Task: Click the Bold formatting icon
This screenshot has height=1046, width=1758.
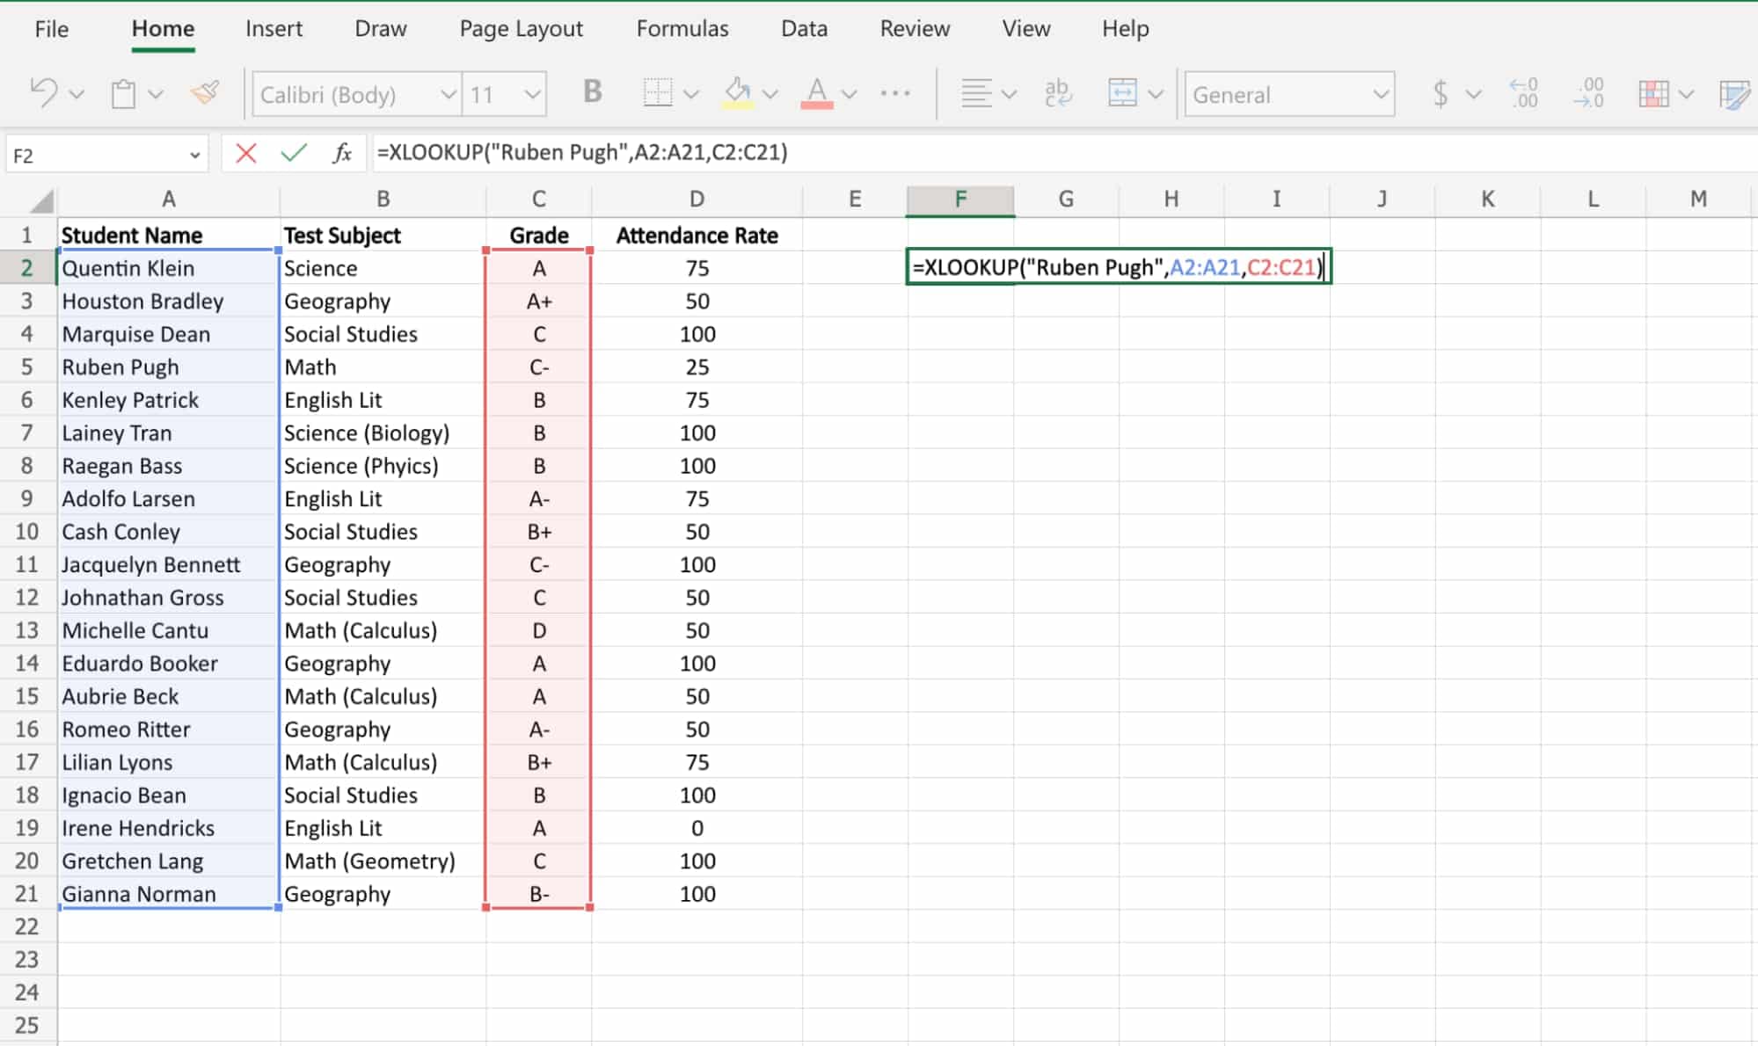Action: click(x=591, y=93)
